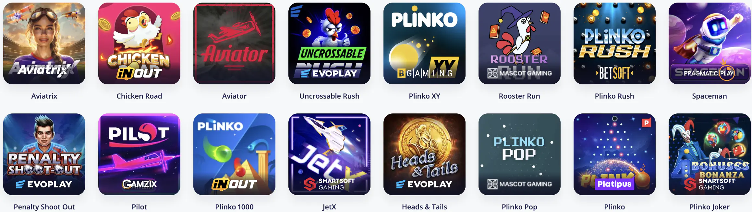Image resolution: width=752 pixels, height=212 pixels.
Task: Select the Heads & Tails coin tile
Action: coord(424,154)
